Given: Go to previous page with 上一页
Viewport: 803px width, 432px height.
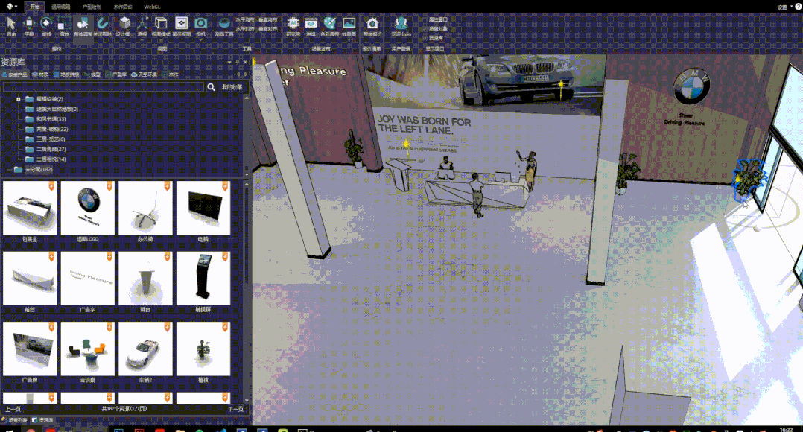Looking at the screenshot, I should pyautogui.click(x=13, y=409).
